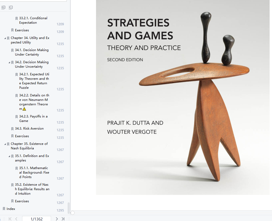Click the bookmark icon beside Index
The width and height of the screenshot is (272, 221).
coord(4,209)
